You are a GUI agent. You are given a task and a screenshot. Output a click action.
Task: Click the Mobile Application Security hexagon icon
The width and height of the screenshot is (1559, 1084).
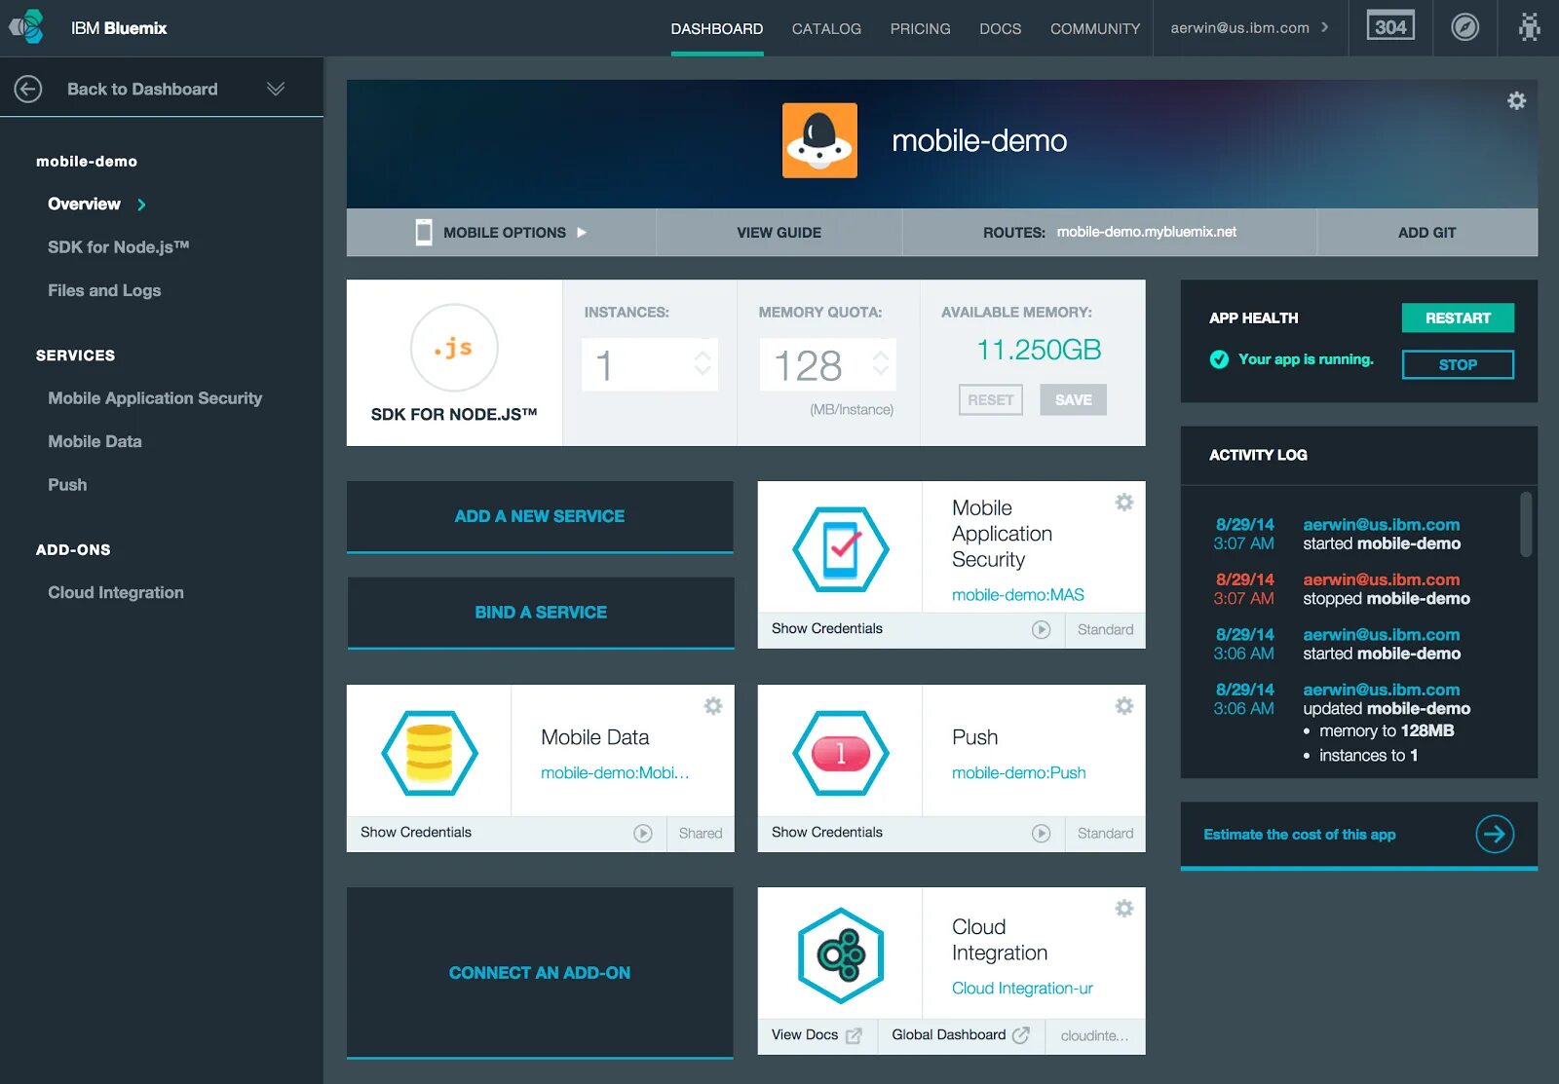tap(840, 549)
